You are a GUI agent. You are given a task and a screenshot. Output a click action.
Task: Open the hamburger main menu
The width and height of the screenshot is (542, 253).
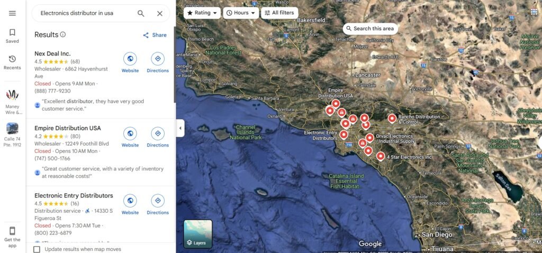point(13,13)
